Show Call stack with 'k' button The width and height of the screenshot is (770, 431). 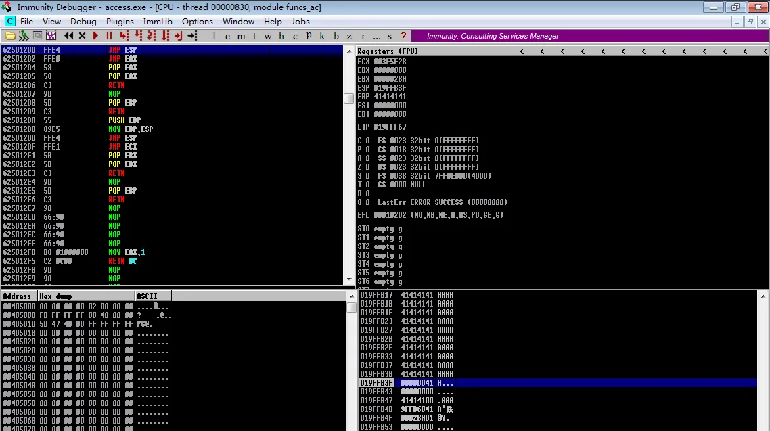[x=322, y=36]
